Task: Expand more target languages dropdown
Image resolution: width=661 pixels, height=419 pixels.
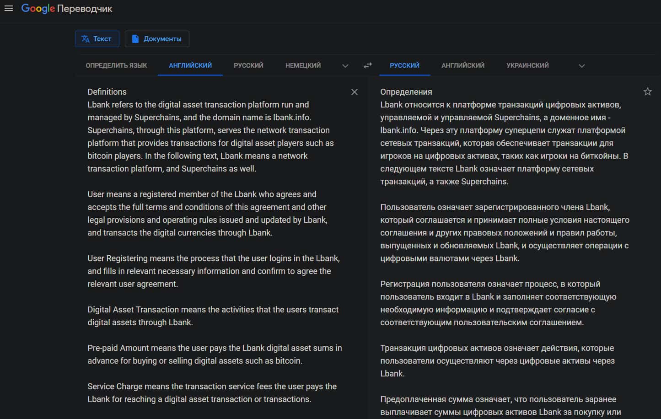Action: pos(582,66)
